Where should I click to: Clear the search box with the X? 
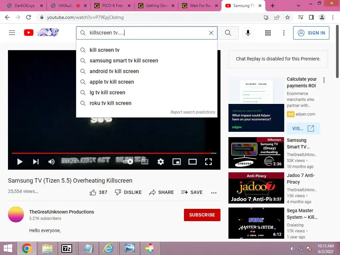(211, 33)
